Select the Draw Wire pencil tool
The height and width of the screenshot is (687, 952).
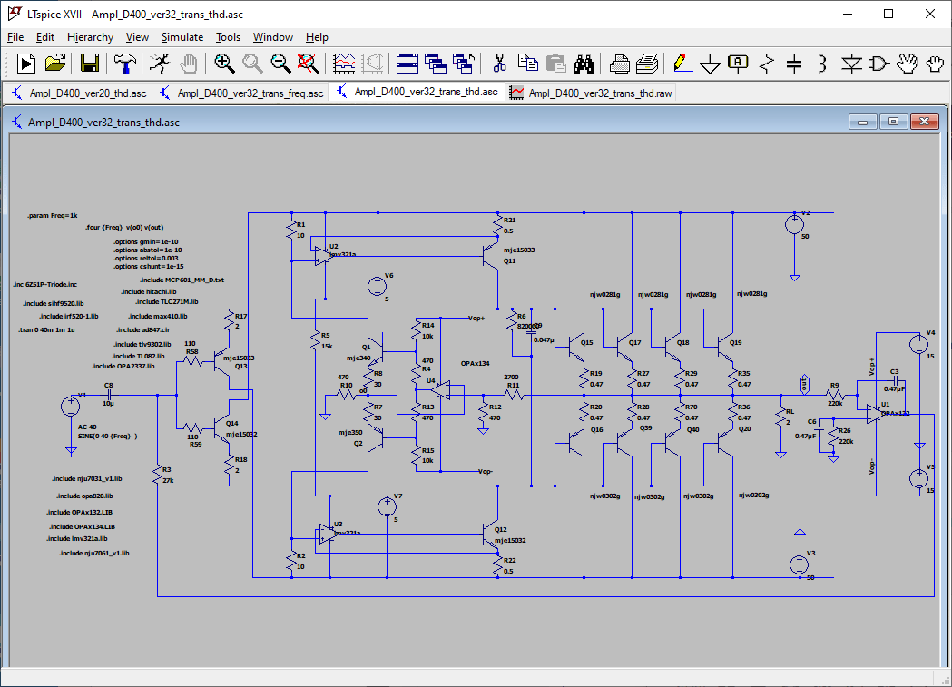pos(682,64)
